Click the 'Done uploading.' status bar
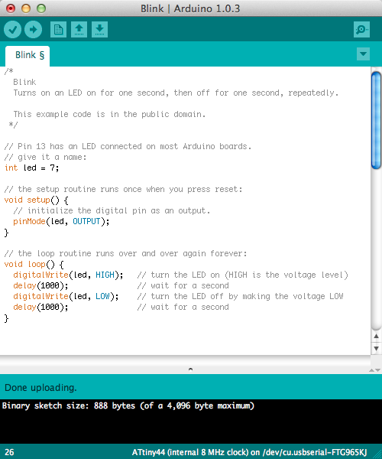Viewport: 382px width, 459px height. coord(191,387)
